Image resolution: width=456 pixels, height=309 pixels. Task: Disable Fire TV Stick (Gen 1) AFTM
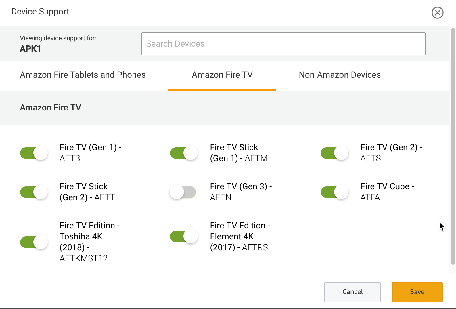click(x=184, y=153)
